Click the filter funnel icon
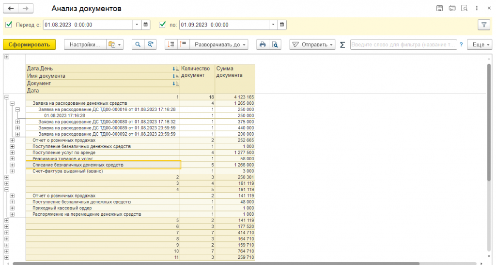Screen dimensions: 496x265 coord(483,25)
